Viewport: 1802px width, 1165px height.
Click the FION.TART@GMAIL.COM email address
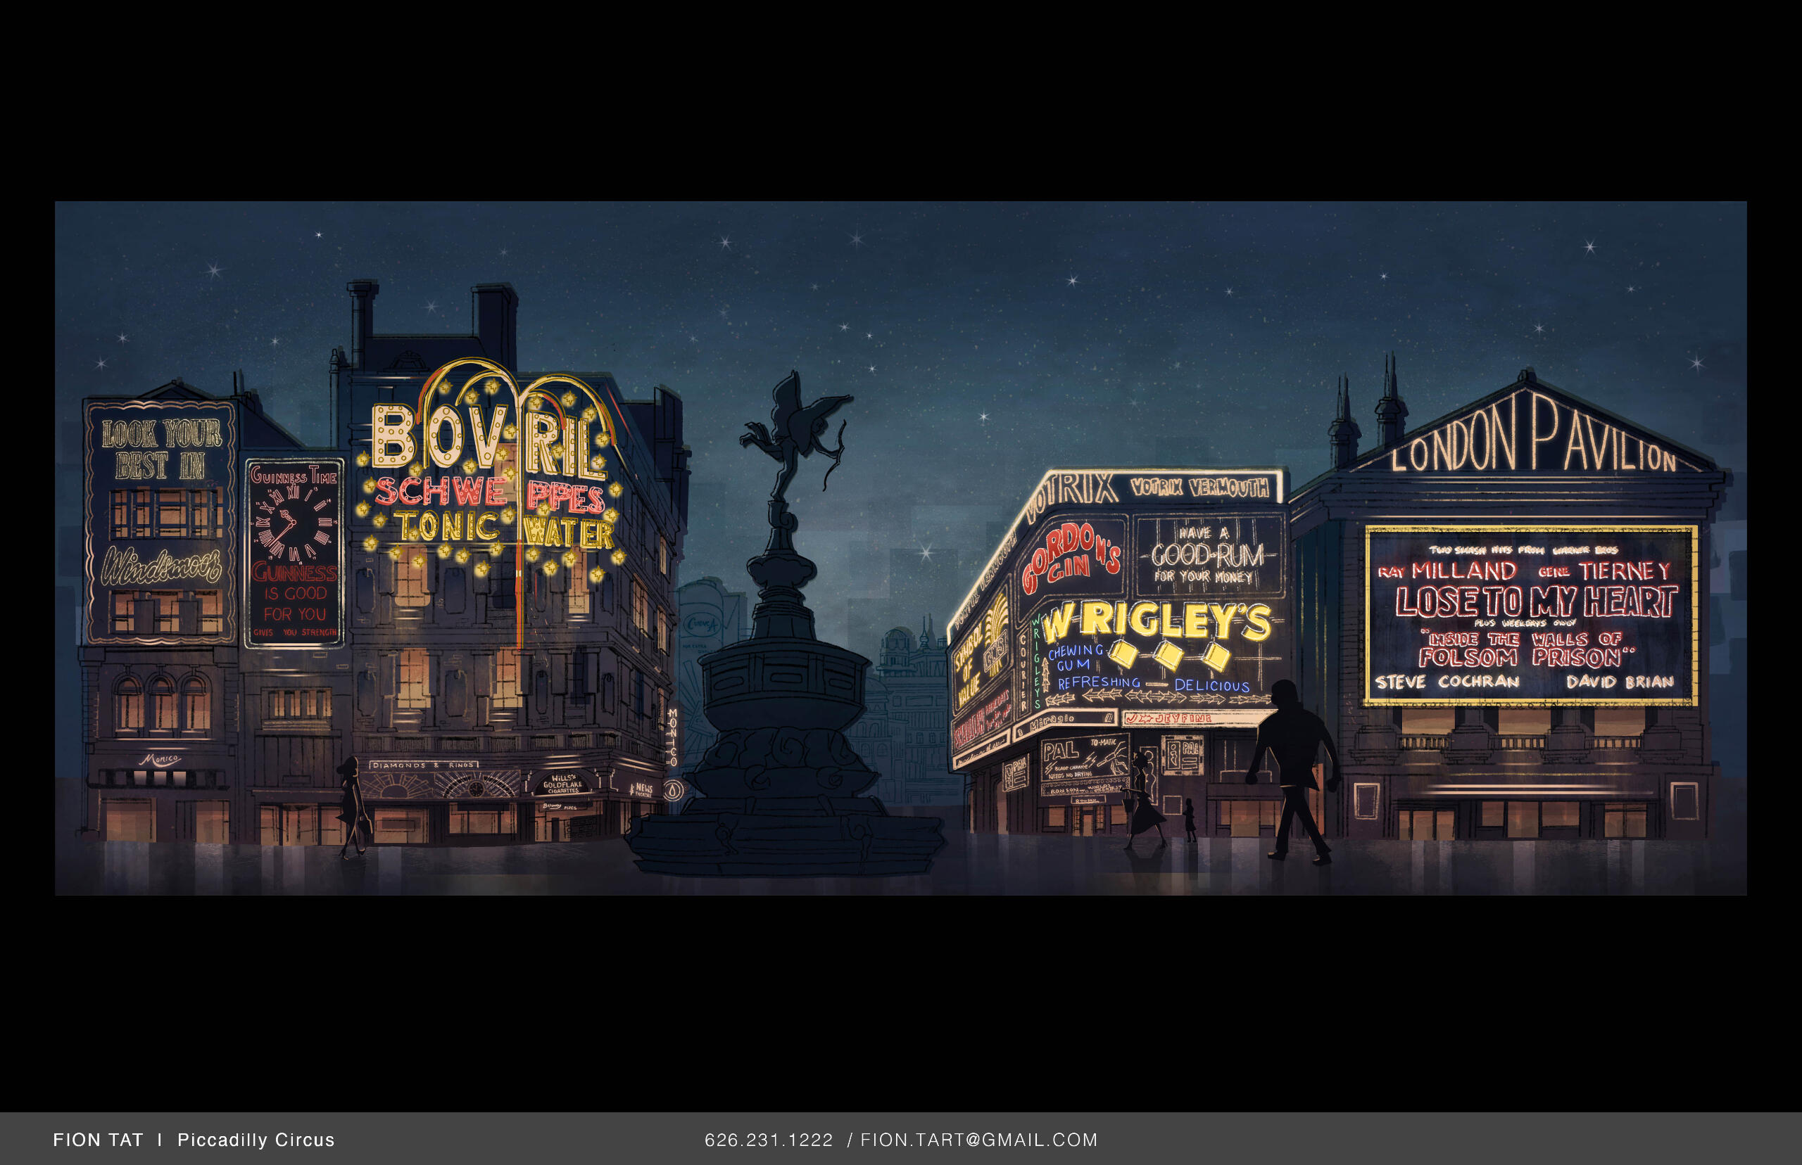978,1139
